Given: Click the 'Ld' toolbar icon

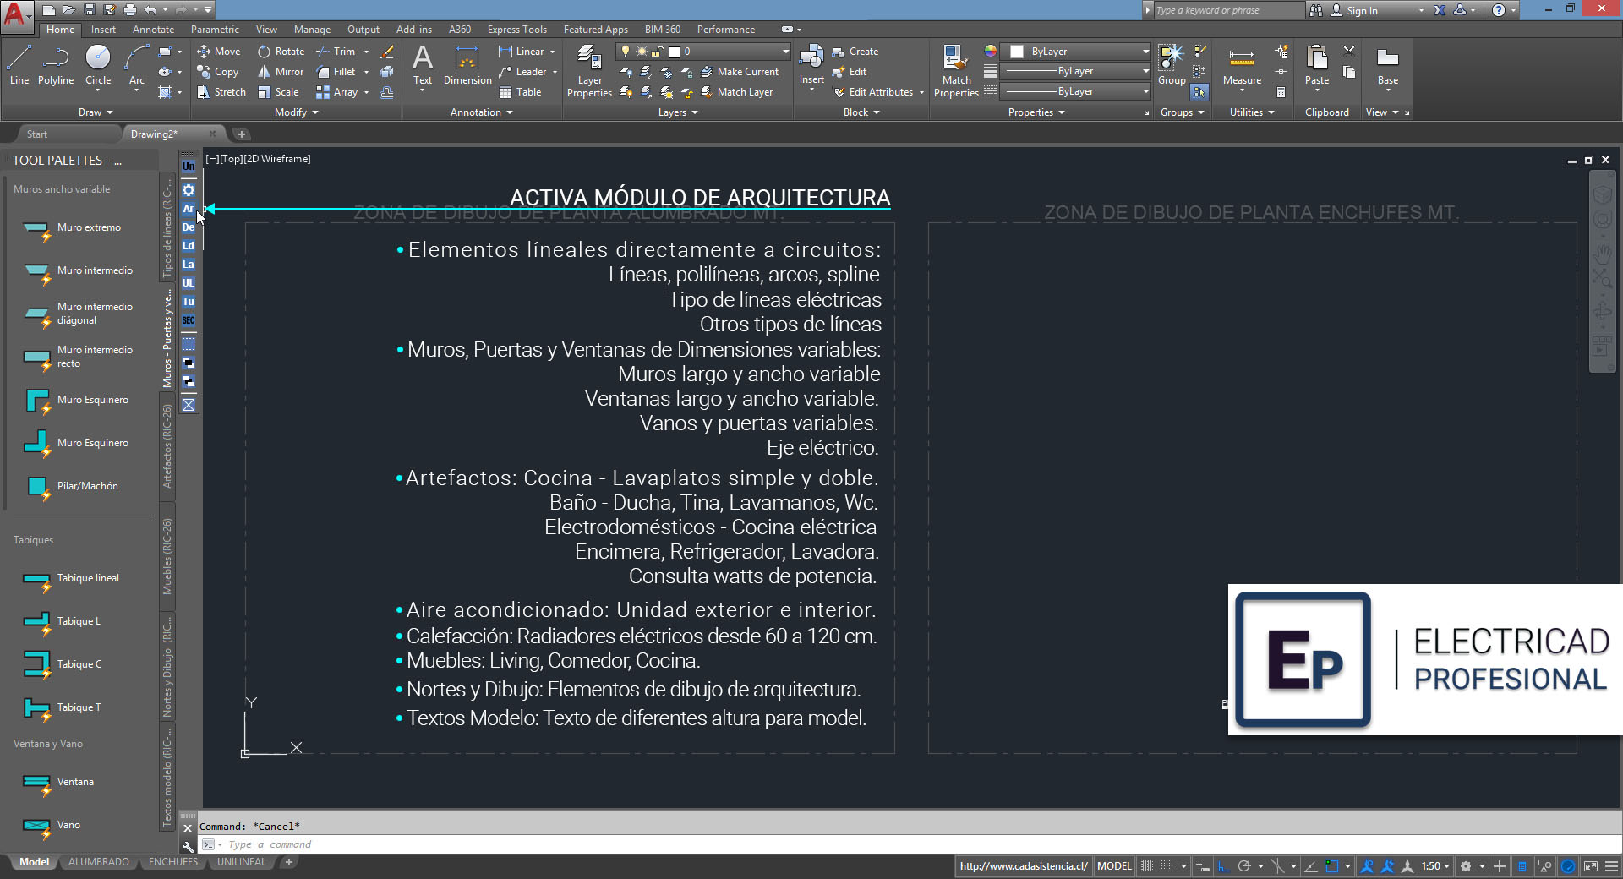Looking at the screenshot, I should coord(189,246).
